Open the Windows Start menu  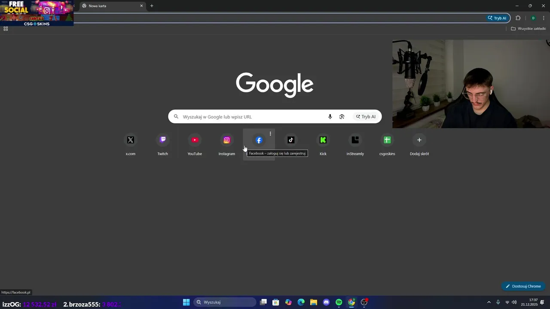(x=186, y=302)
